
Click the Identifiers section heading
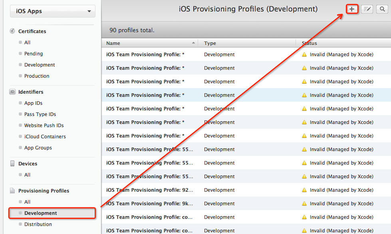coord(31,92)
